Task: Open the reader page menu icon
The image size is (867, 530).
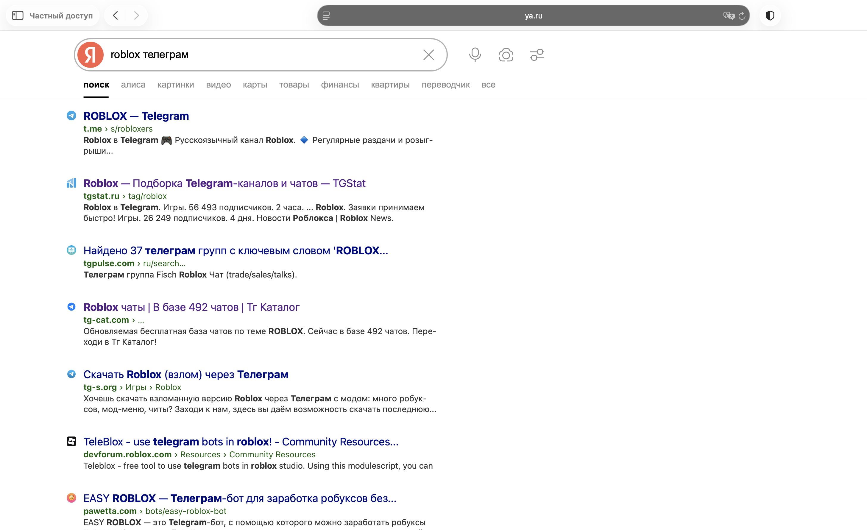Action: 326,16
